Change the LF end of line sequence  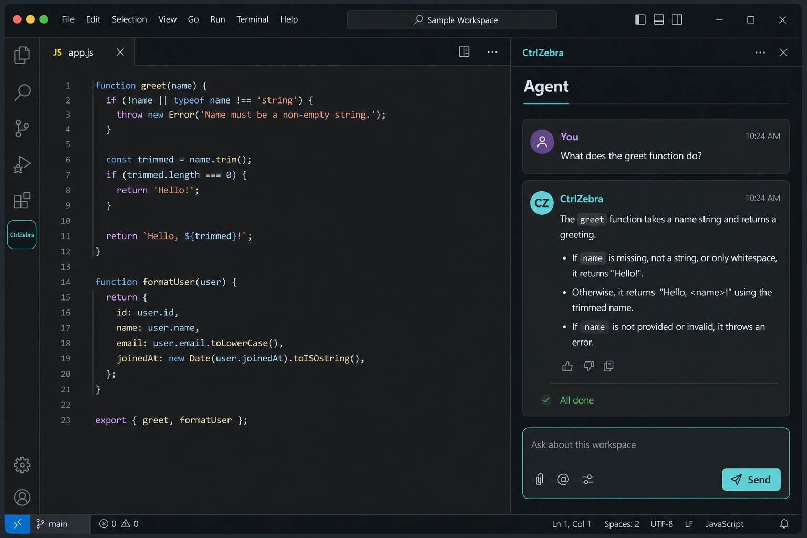[x=689, y=524]
